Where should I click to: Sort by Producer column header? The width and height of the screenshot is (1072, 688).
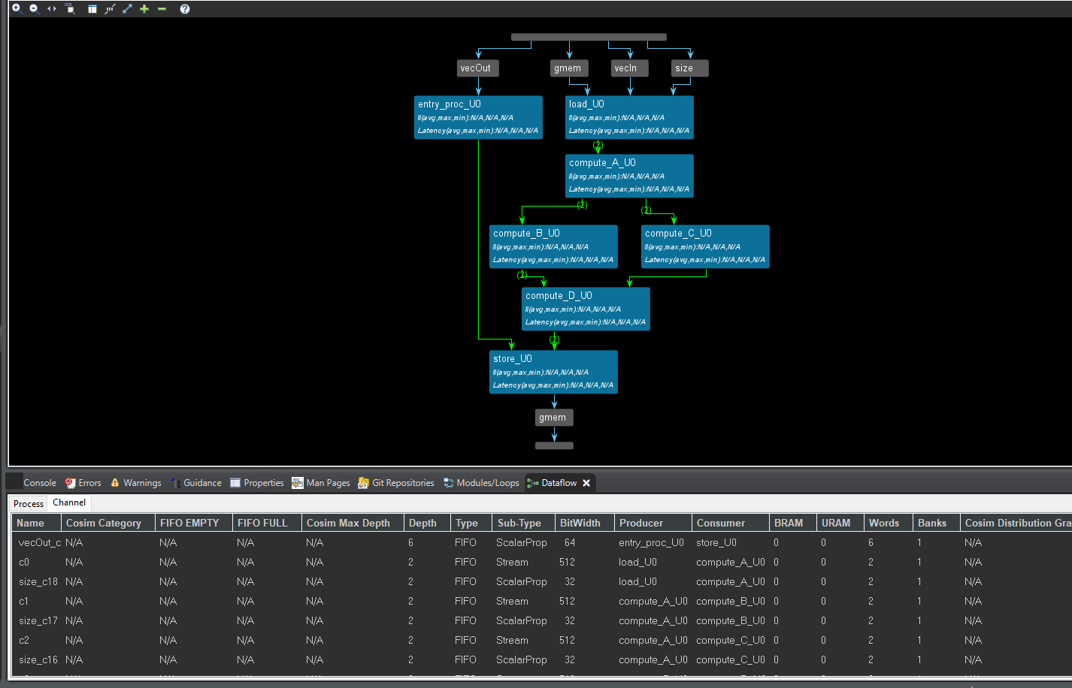tap(653, 523)
